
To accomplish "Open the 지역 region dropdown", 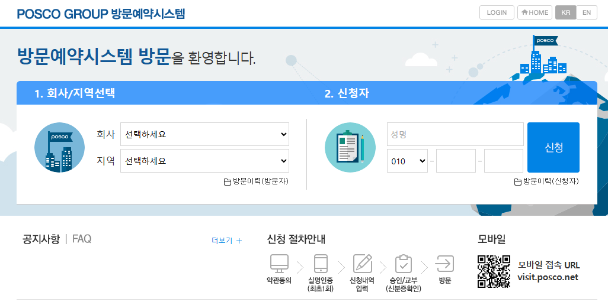I will (x=204, y=161).
